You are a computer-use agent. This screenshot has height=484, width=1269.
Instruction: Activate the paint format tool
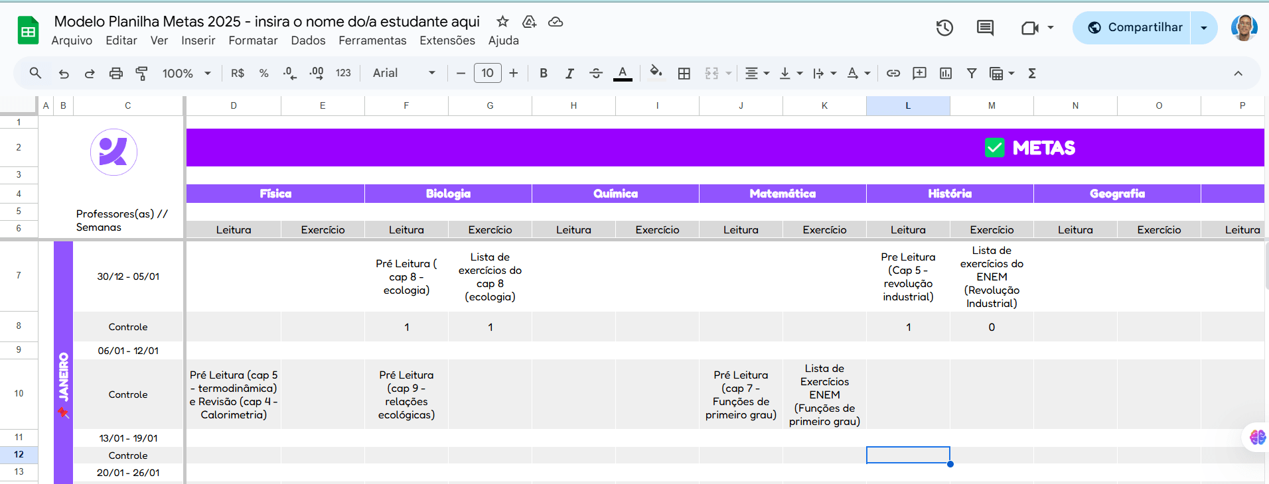pyautogui.click(x=141, y=73)
